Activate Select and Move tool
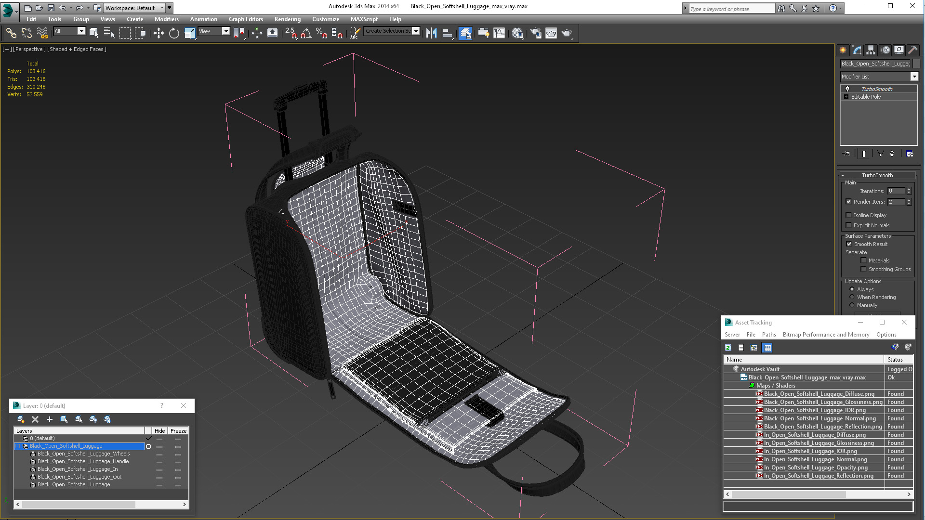This screenshot has width=925, height=520. (159, 33)
